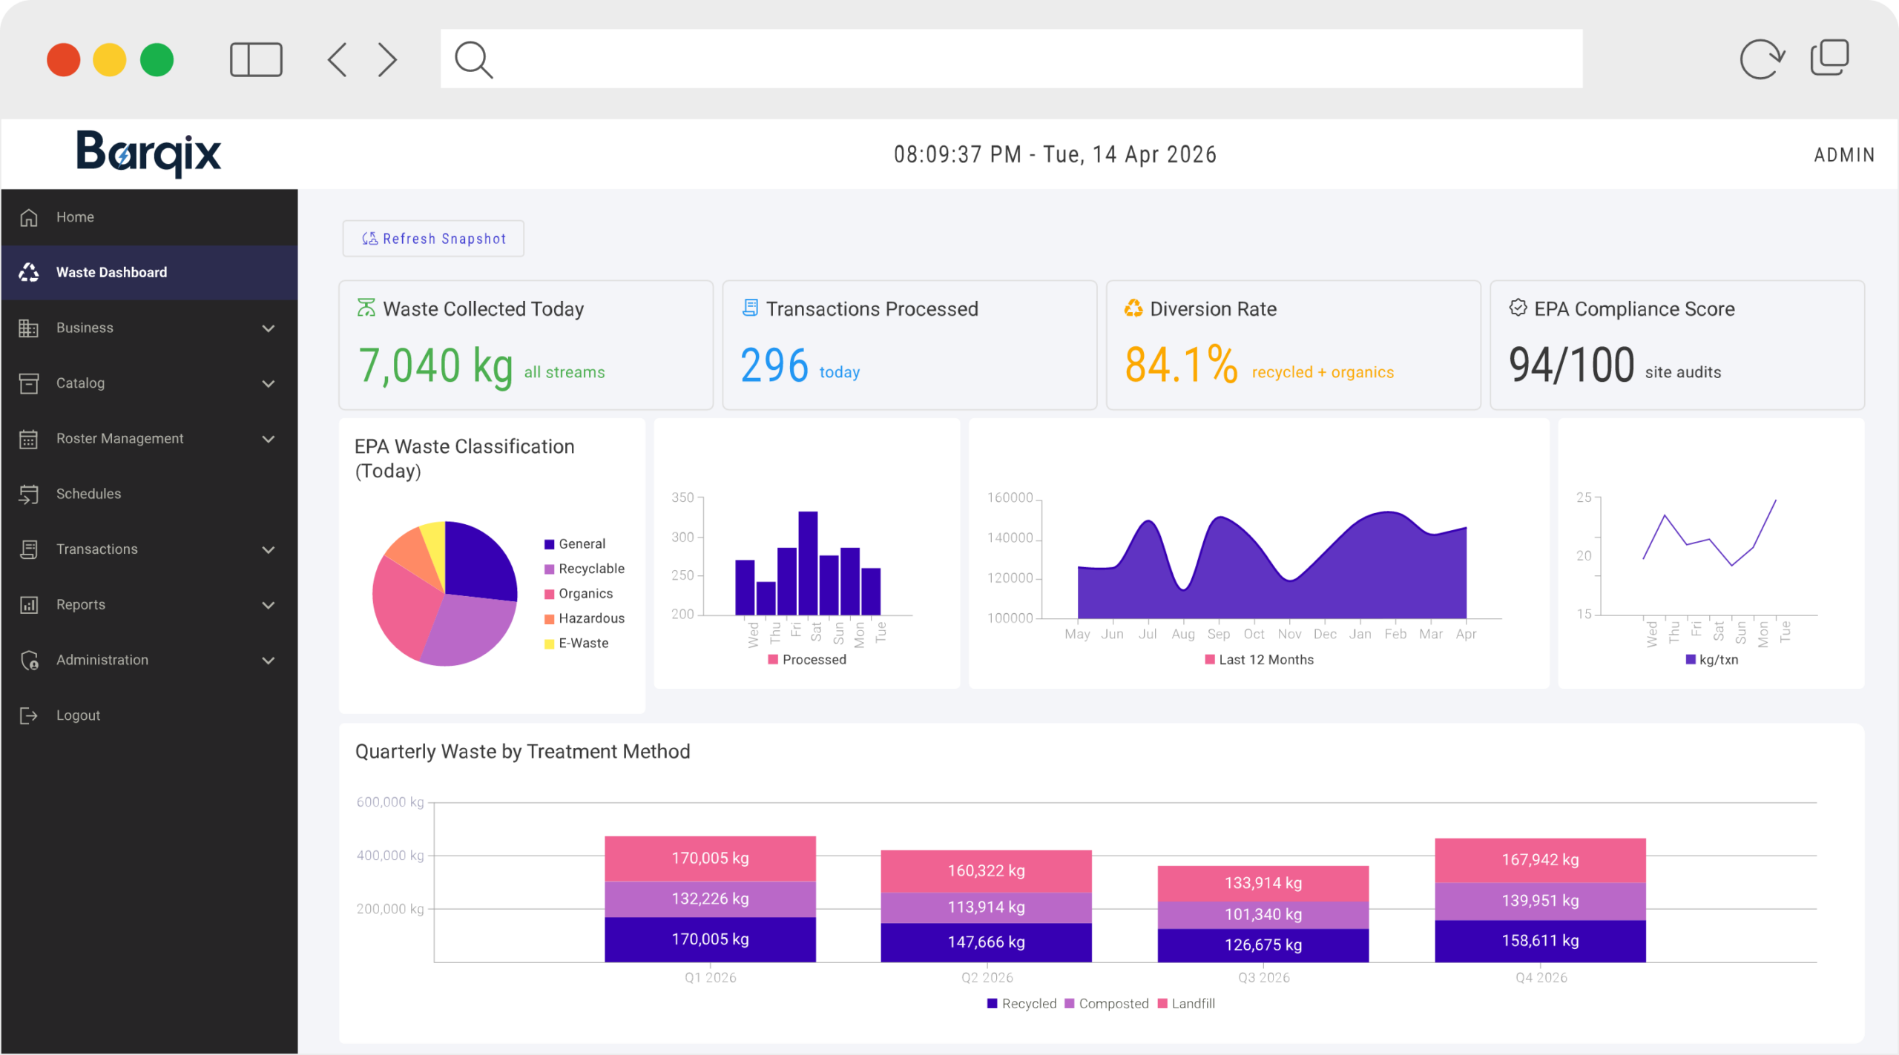This screenshot has width=1899, height=1055.
Task: Click the browser address search field
Action: (1011, 59)
